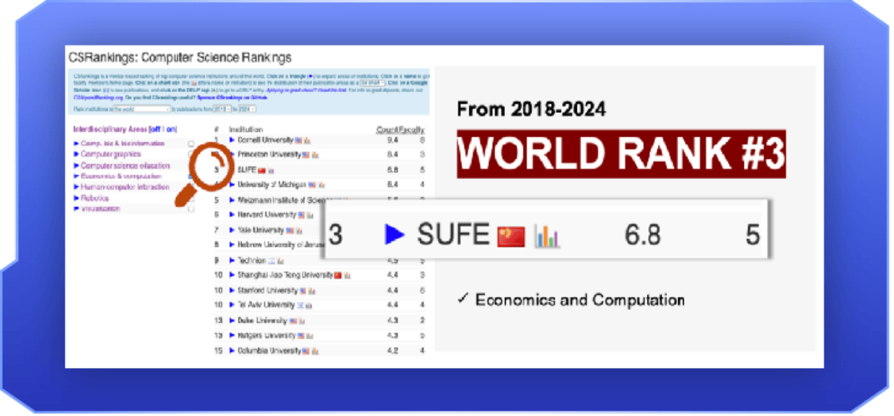Open the 'the world' region dropdown
Image resolution: width=894 pixels, height=416 pixels.
coord(142,109)
